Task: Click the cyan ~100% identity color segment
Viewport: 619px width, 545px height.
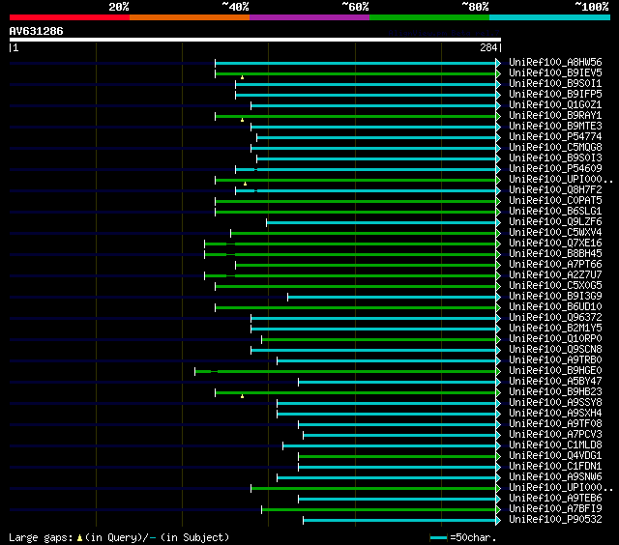Action: pyautogui.click(x=549, y=17)
